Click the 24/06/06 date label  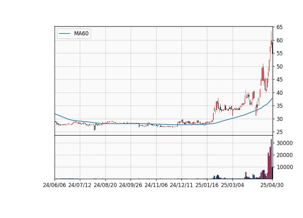(x=55, y=185)
